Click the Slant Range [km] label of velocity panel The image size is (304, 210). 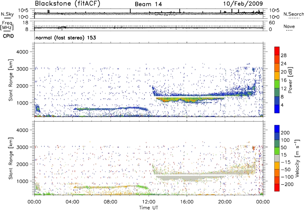[11, 158]
